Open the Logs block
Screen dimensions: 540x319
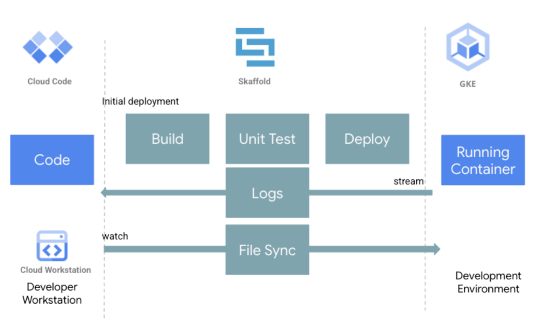[x=267, y=193]
